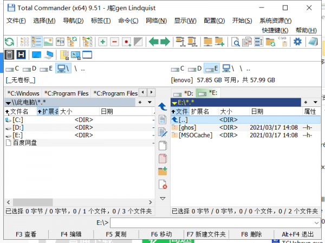This screenshot has height=243, width=325.
Task: Expand left panel path dropdown triangle
Action: (x=8, y=103)
